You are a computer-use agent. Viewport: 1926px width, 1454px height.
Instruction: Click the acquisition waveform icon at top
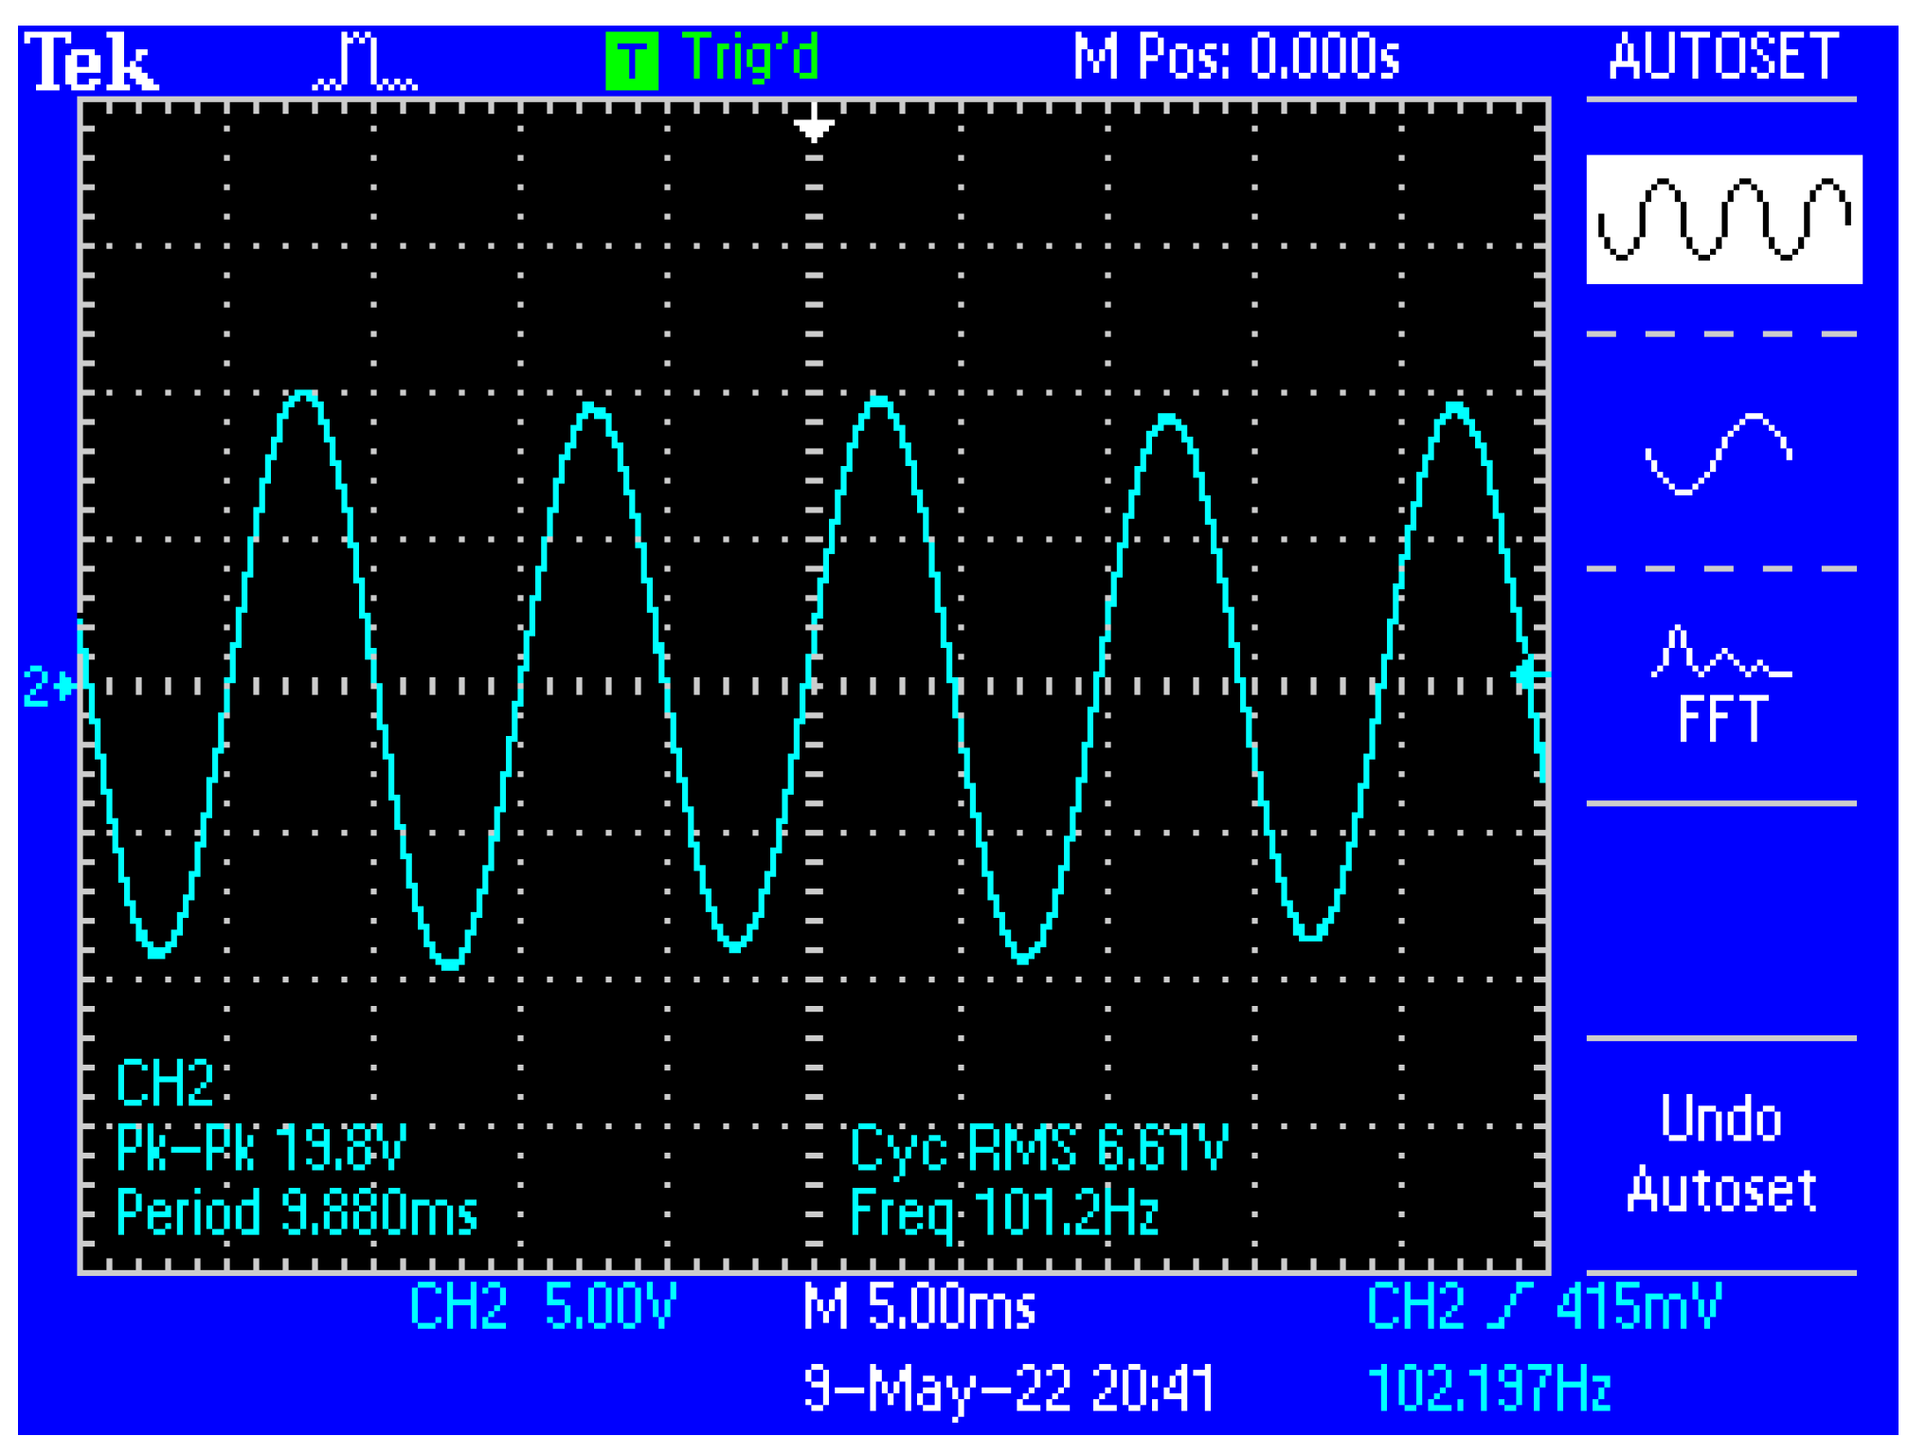point(365,62)
